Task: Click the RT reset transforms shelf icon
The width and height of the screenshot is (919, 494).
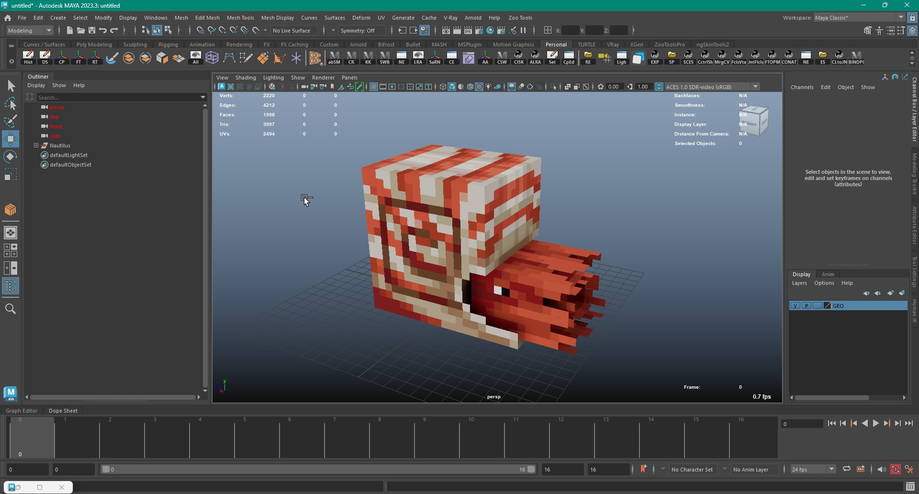Action: point(95,57)
